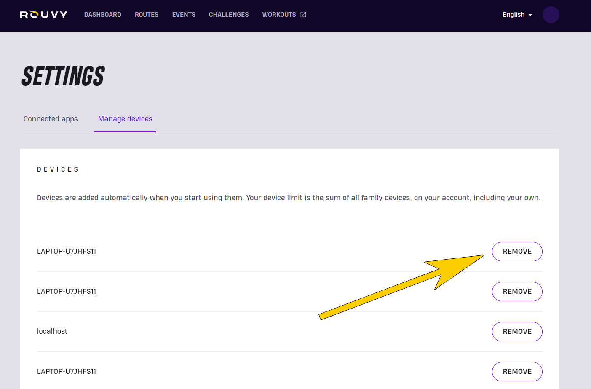Open the Routes menu item
This screenshot has height=389, width=591.
(x=147, y=15)
